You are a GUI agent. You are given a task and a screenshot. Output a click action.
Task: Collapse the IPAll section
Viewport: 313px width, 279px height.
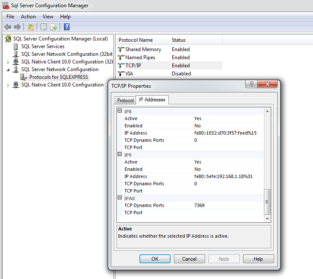coord(119,198)
